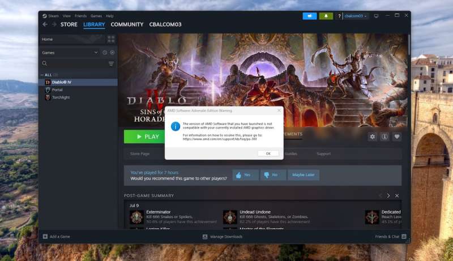Click the Maybe Later button

(x=304, y=175)
